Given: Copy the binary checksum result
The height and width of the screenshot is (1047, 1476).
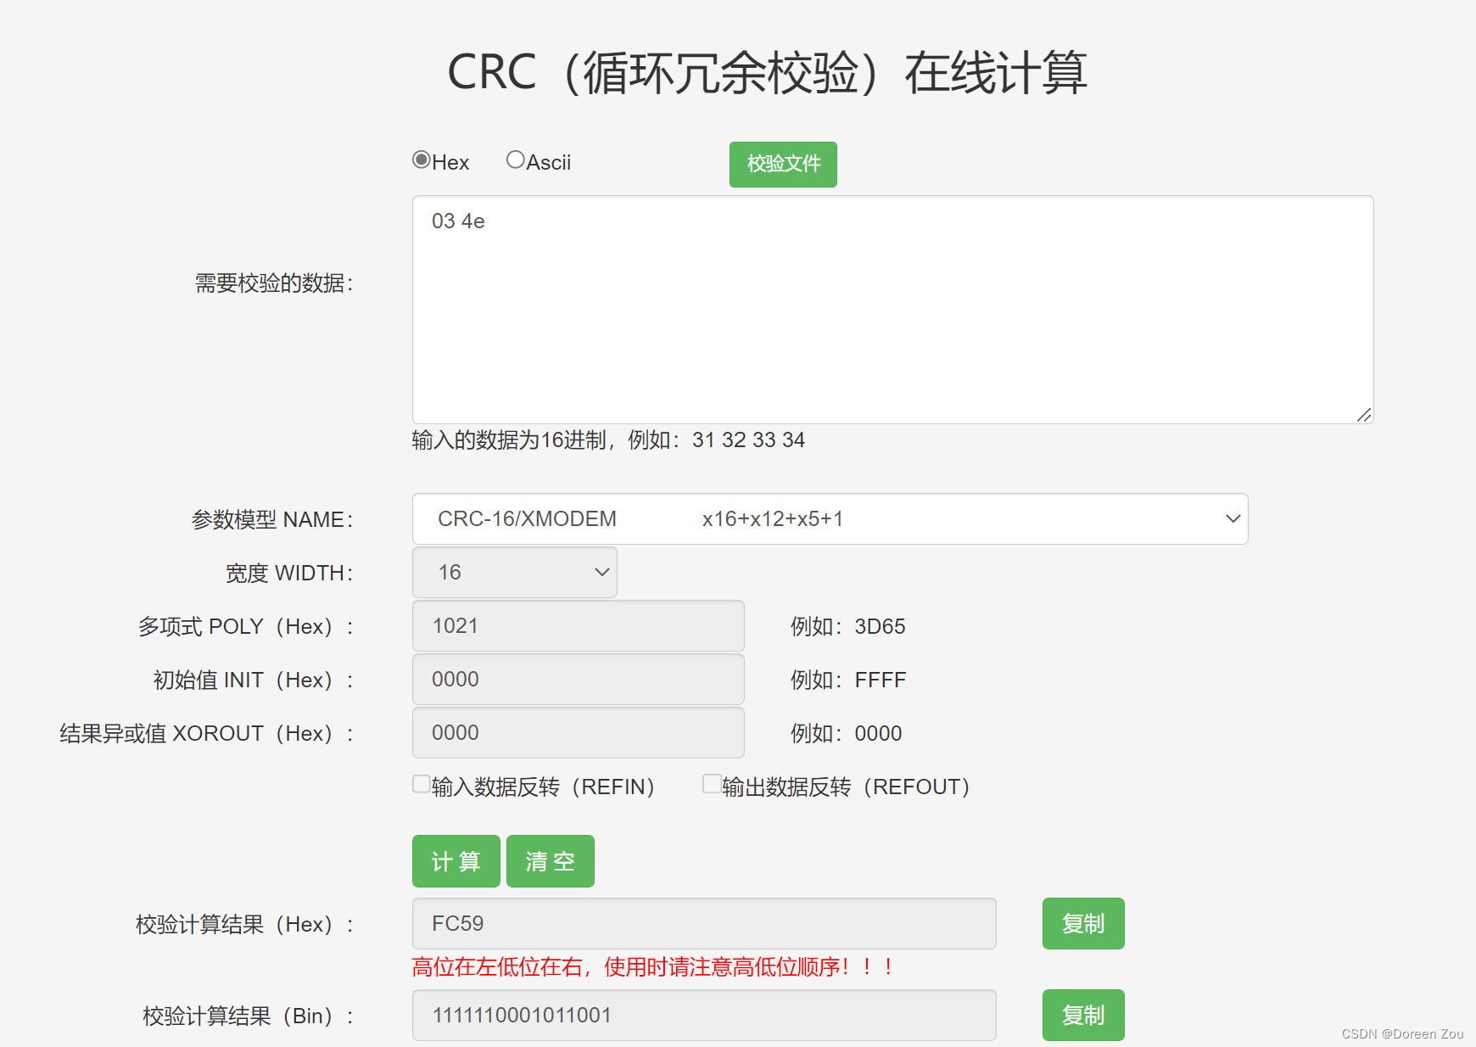Looking at the screenshot, I should coord(1082,1015).
